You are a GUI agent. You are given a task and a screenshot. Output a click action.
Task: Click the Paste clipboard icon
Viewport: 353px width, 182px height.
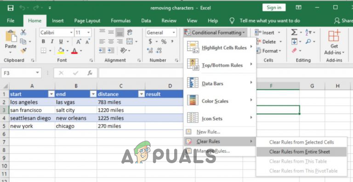coord(11,36)
